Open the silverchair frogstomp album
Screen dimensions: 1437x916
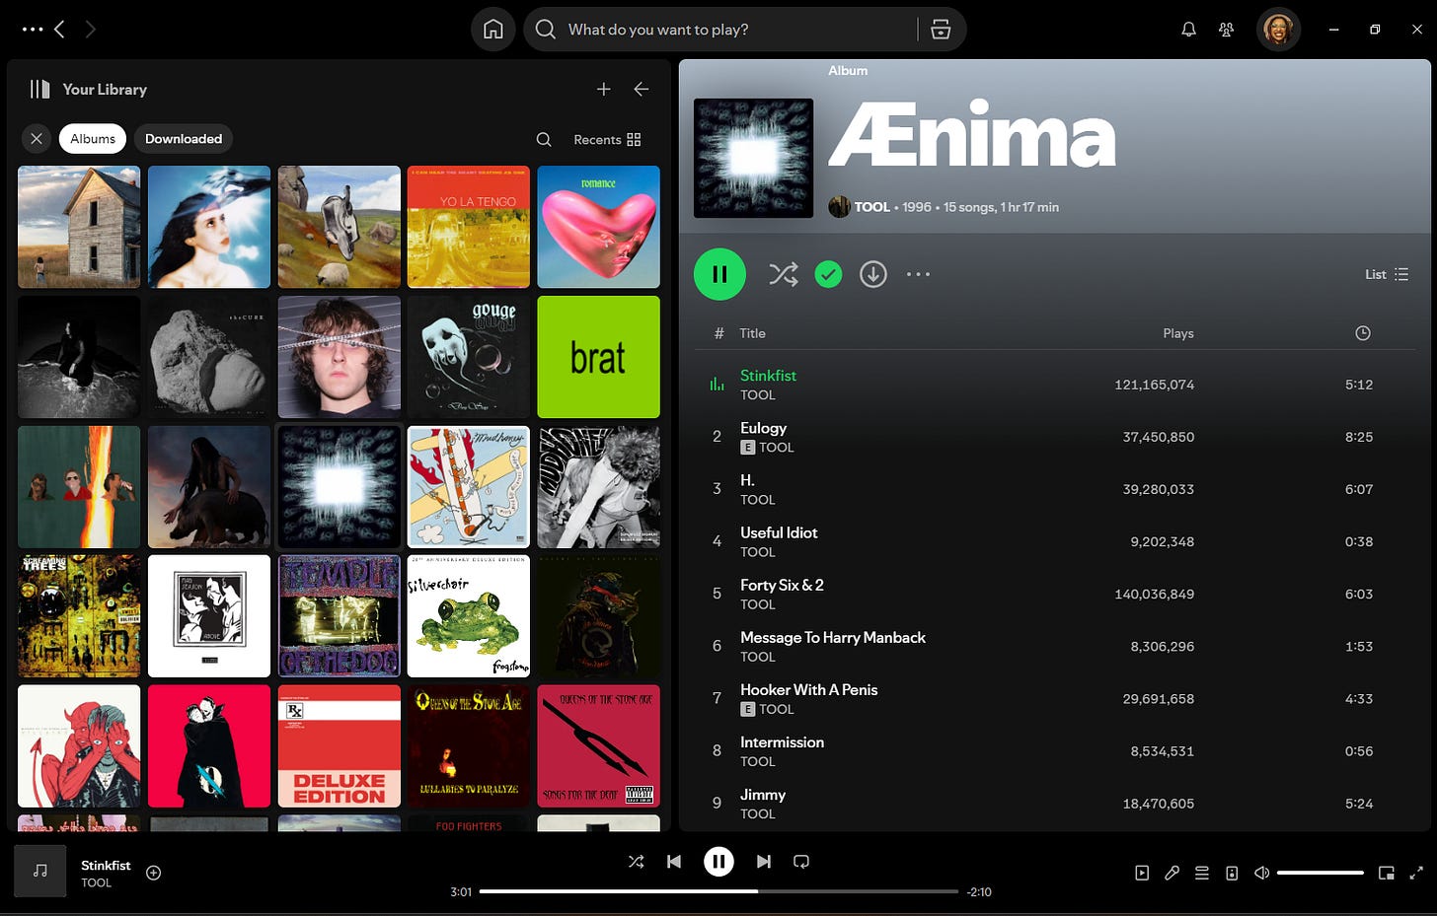[469, 616]
